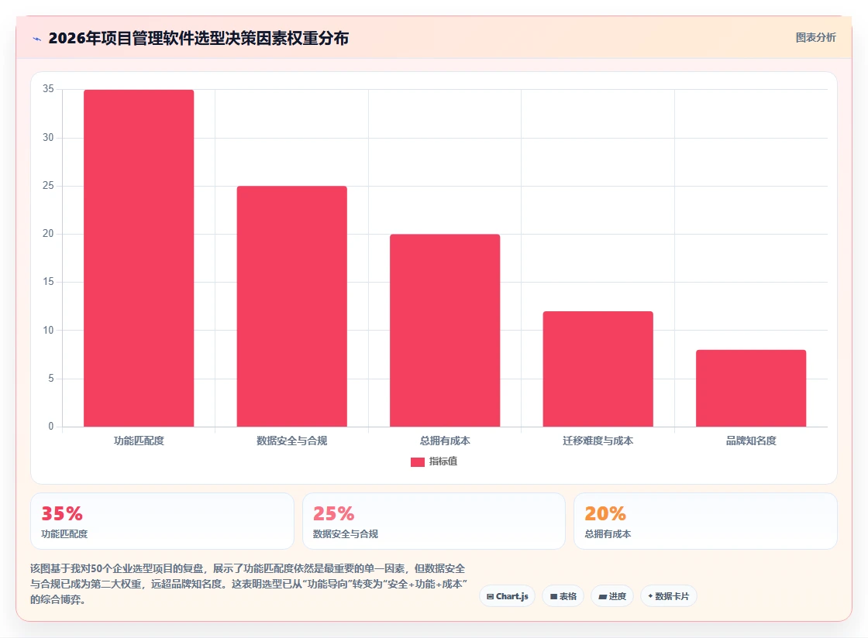Image resolution: width=868 pixels, height=638 pixels.
Task: Open the 35% 功能匹配度 data card
Action: [x=162, y=521]
